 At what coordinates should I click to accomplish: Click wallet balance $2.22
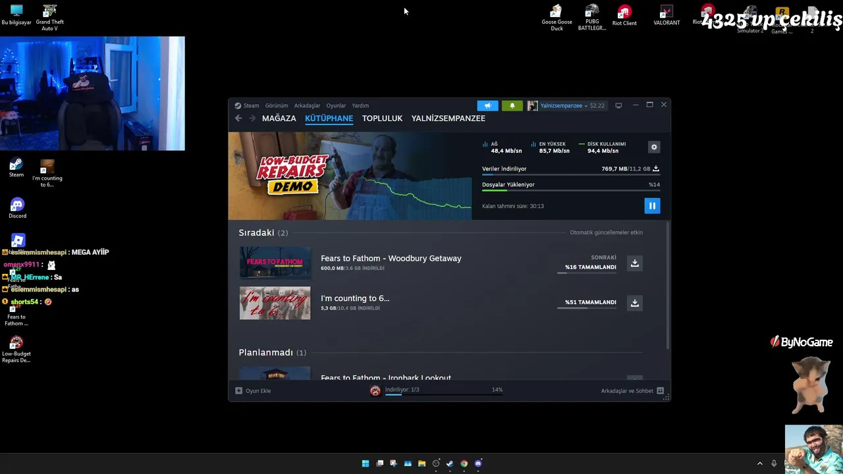click(x=597, y=105)
